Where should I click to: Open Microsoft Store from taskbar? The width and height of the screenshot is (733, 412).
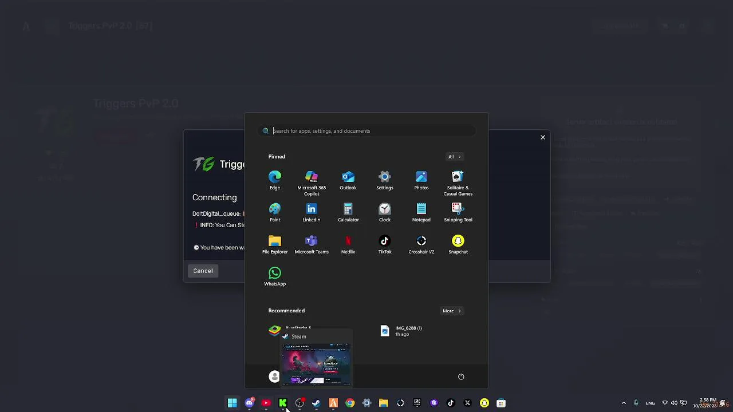(501, 403)
